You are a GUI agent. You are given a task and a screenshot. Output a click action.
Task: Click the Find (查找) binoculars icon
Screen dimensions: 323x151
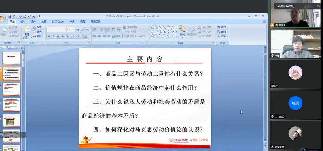tap(218, 27)
